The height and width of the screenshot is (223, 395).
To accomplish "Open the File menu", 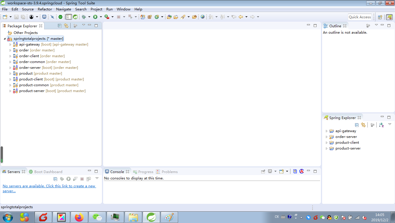I will pos(5,9).
